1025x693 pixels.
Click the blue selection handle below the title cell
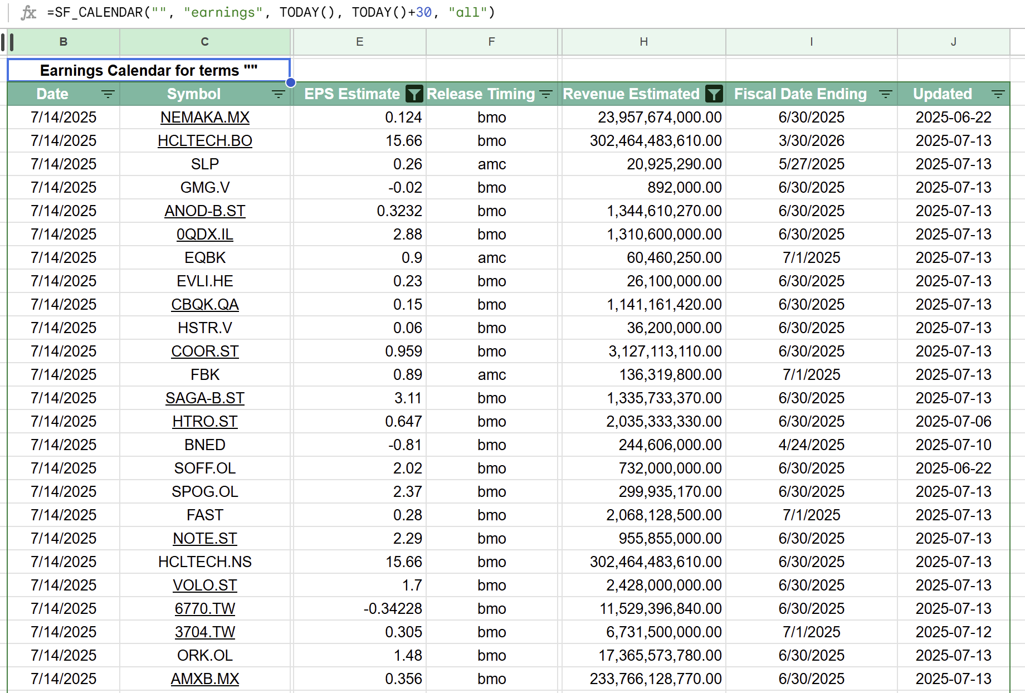tap(290, 82)
